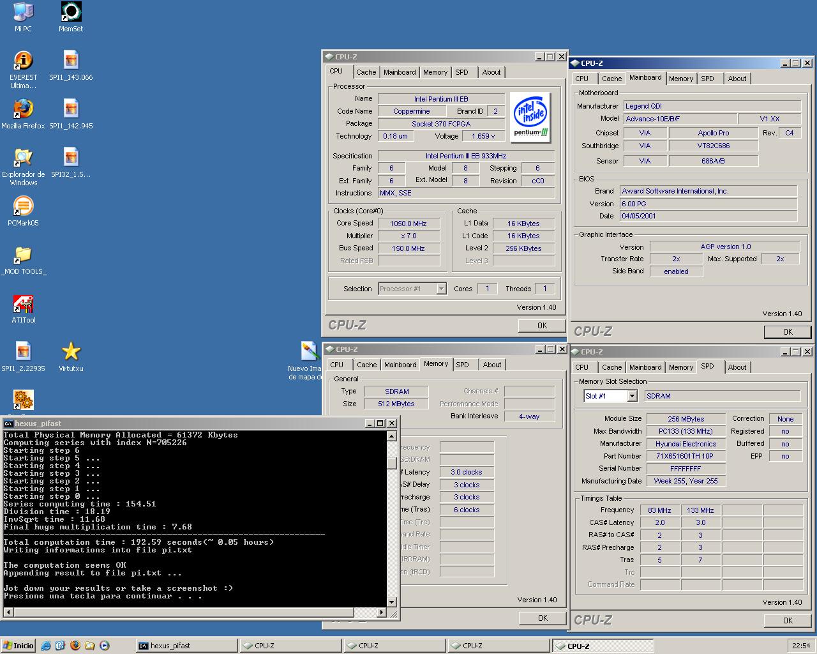Viewport: 817px width, 654px height.
Task: Open the About tab in the SPD CPU-Z window
Action: [x=737, y=367]
